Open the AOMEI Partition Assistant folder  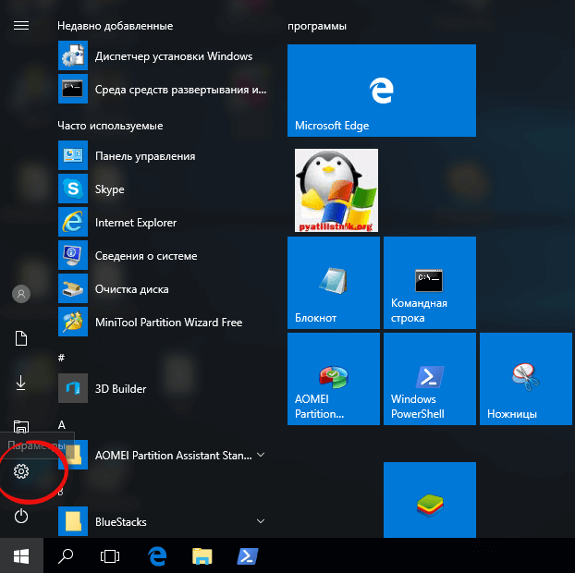tap(163, 455)
